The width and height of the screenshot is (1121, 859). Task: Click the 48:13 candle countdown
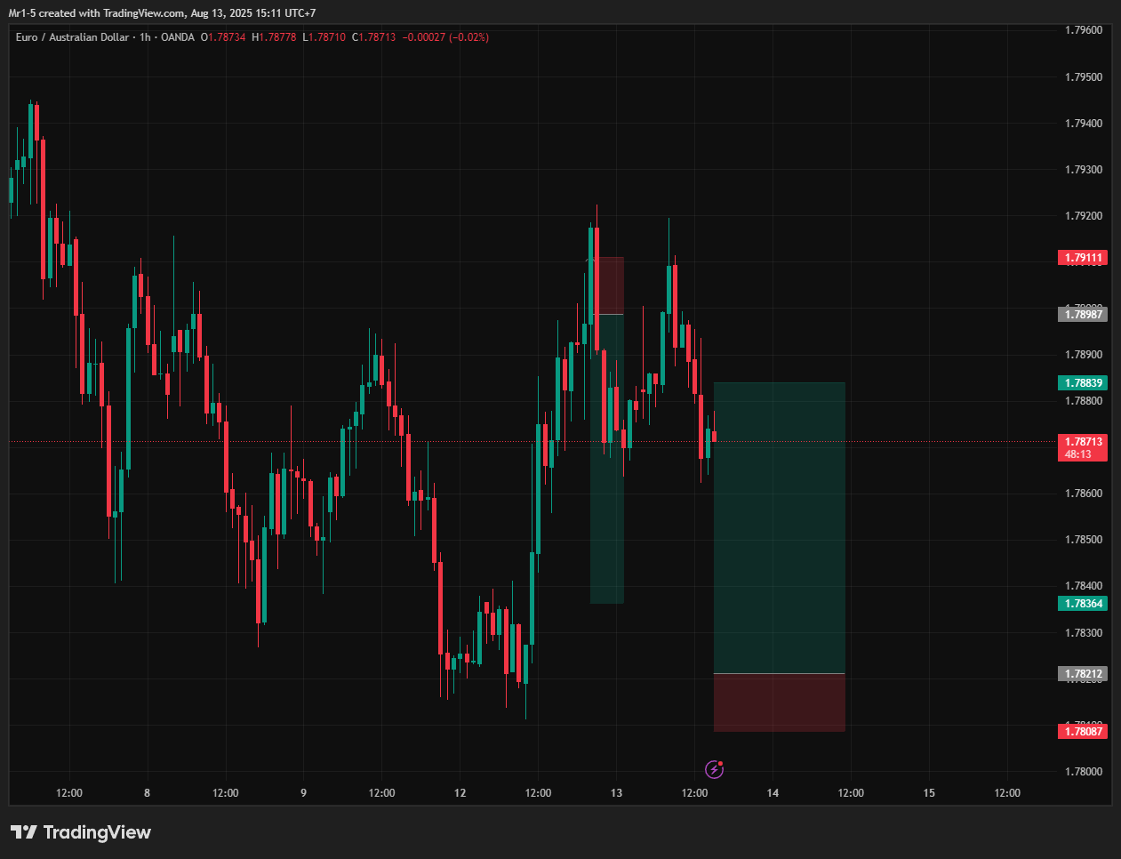1078,454
